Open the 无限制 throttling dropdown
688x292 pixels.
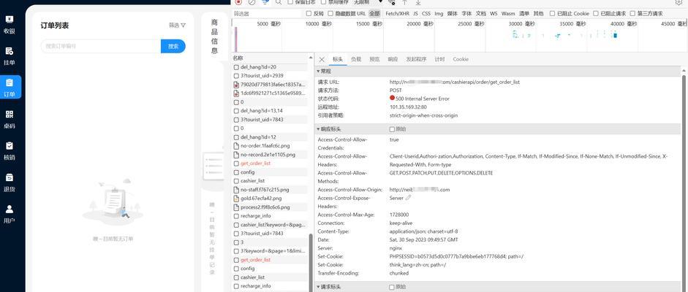coord(368,1)
